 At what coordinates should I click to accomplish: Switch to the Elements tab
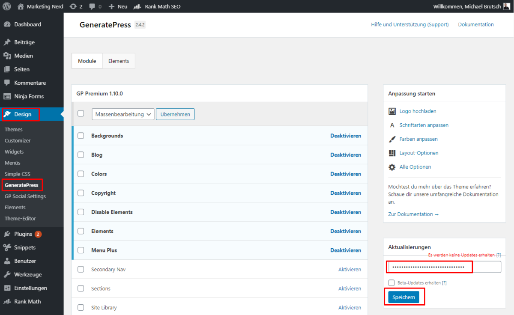119,61
